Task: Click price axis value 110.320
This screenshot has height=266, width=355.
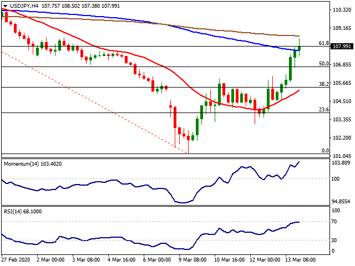Action: (342, 10)
